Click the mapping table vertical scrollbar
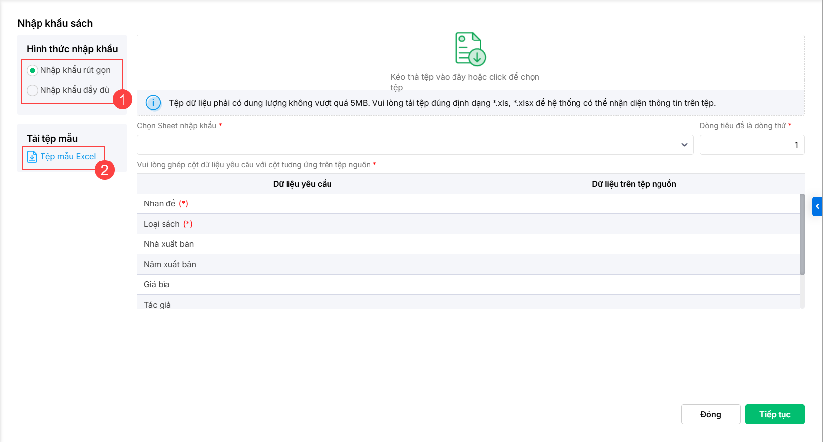This screenshot has width=823, height=442. [802, 235]
